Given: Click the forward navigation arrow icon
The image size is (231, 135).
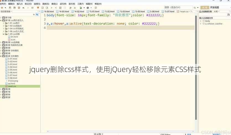Looking at the screenshot, I should pos(51,8).
